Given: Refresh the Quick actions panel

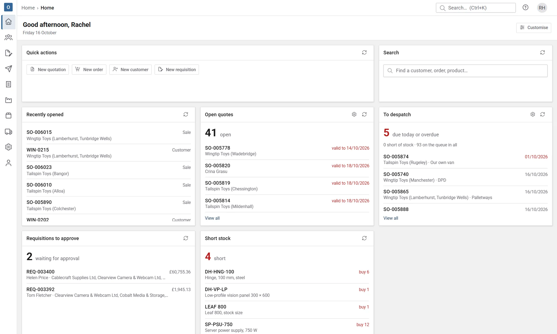Looking at the screenshot, I should [x=364, y=52].
